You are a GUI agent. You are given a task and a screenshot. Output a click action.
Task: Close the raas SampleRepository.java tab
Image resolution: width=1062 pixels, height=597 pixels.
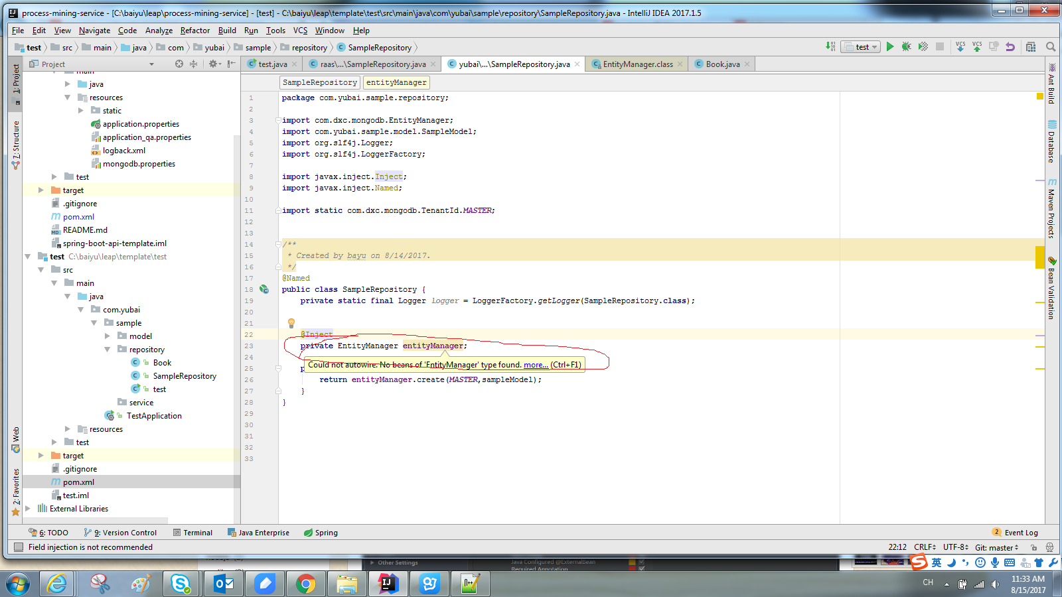[x=433, y=64]
